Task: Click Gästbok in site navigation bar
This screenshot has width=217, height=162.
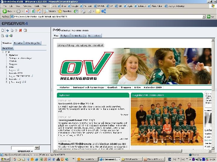Action: (x=112, y=87)
